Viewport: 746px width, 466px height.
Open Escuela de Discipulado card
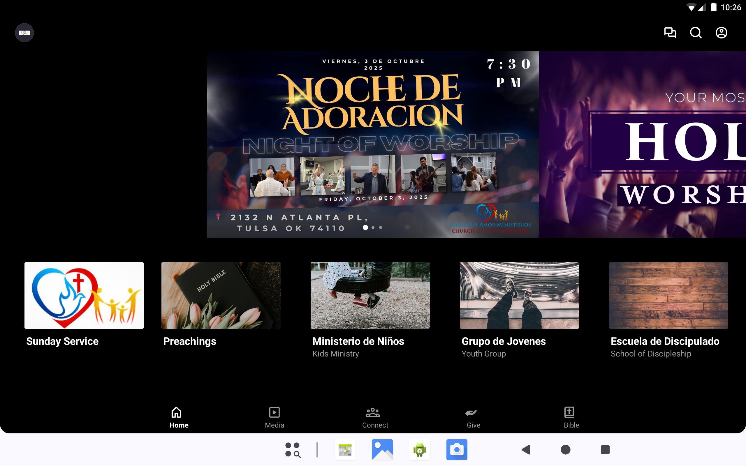(x=668, y=295)
